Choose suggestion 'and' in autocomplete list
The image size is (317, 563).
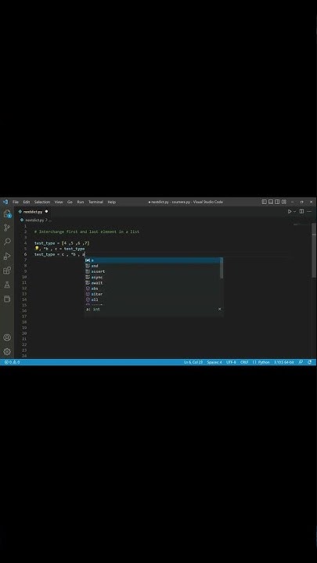click(153, 266)
